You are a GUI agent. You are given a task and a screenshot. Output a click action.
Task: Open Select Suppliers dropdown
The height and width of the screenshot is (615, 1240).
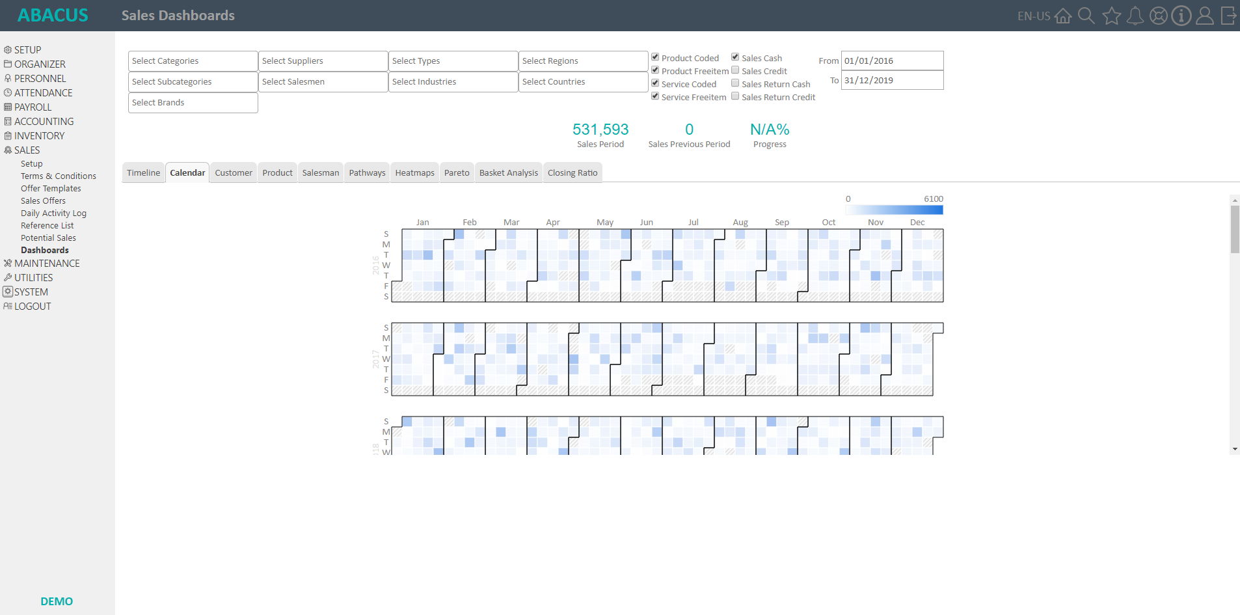323,61
